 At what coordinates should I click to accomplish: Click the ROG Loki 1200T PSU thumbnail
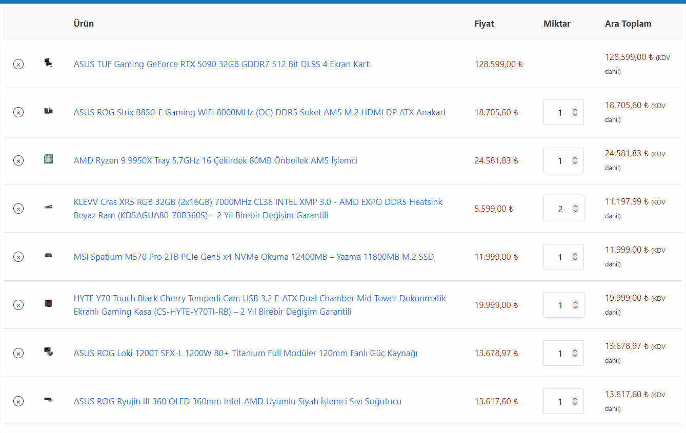[x=49, y=352]
